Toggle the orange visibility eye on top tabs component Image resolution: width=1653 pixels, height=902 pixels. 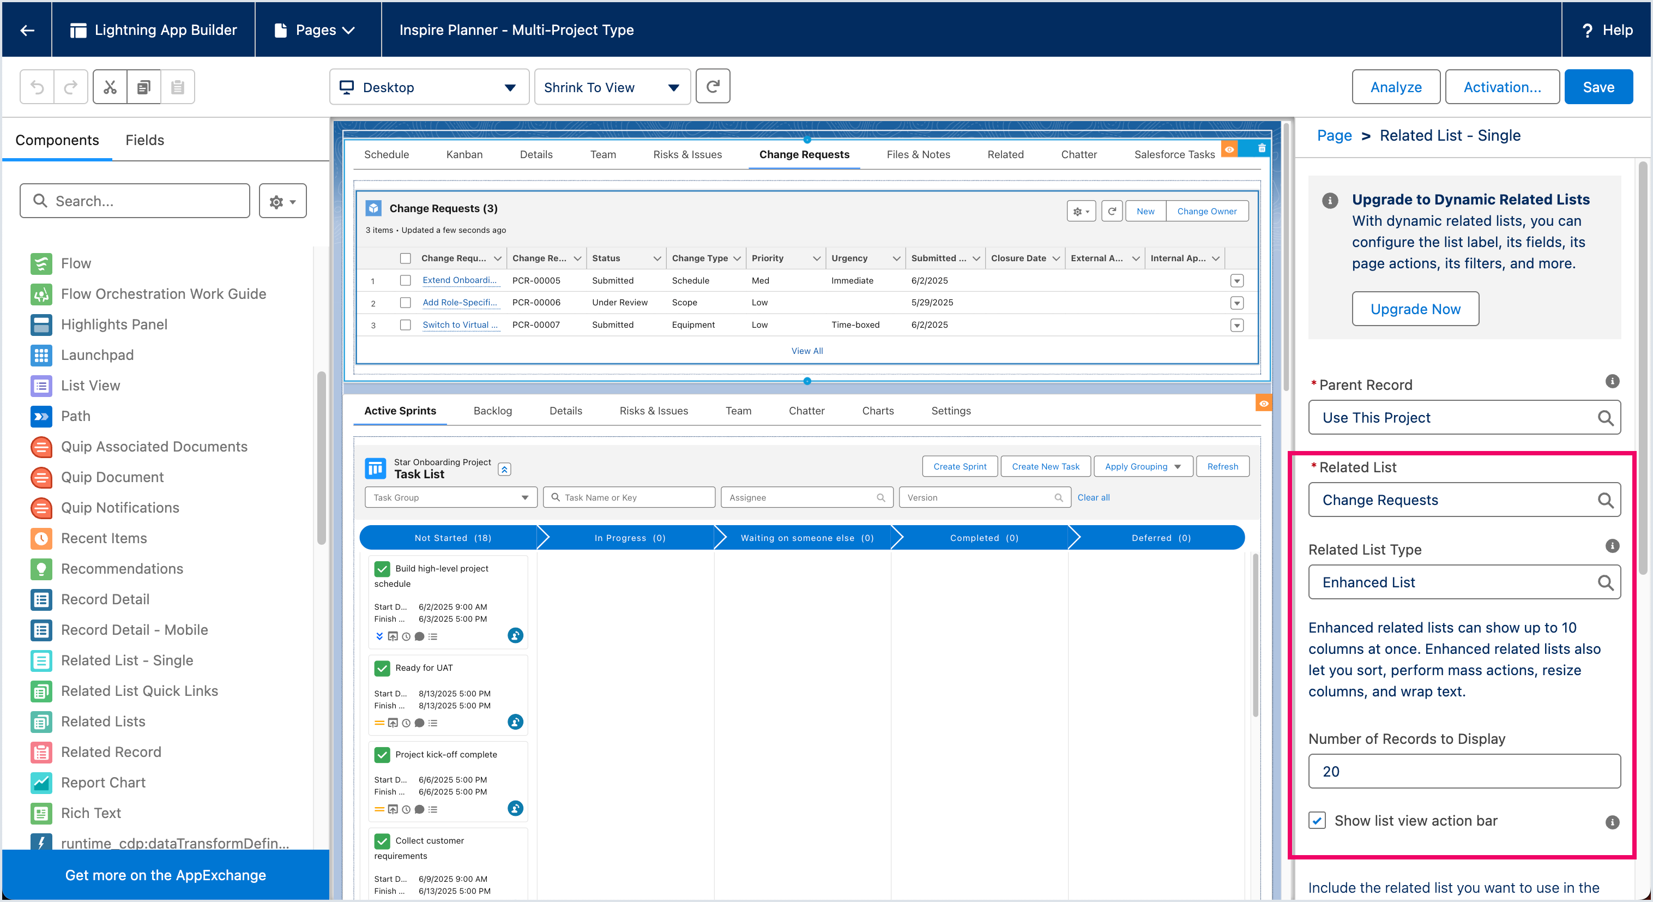coord(1229,149)
